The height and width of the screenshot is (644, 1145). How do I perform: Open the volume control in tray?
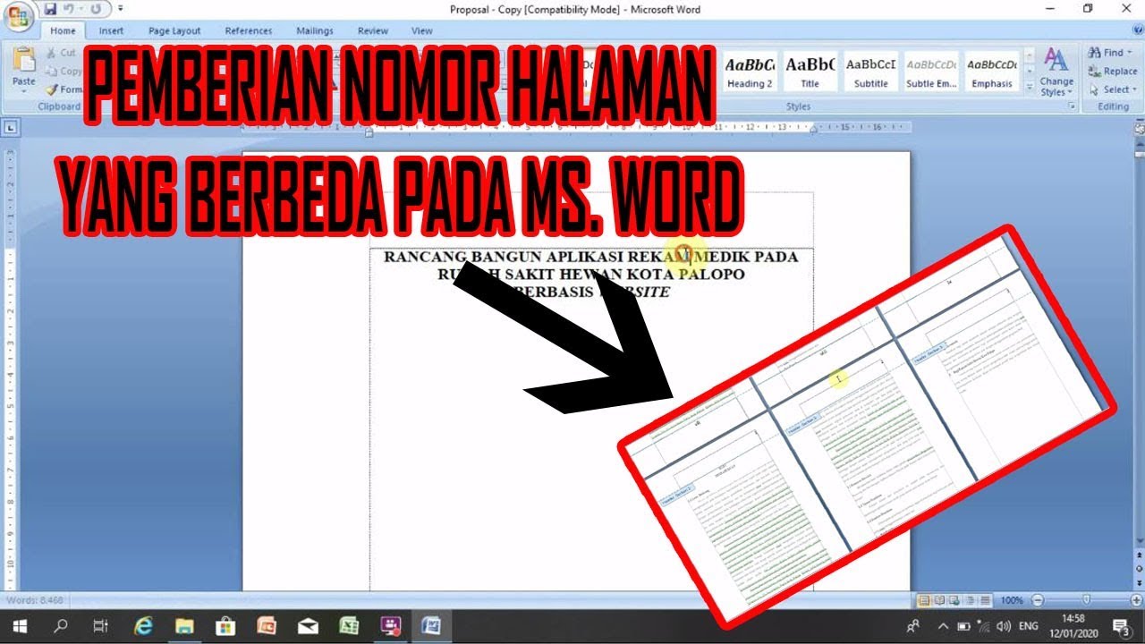1004,626
